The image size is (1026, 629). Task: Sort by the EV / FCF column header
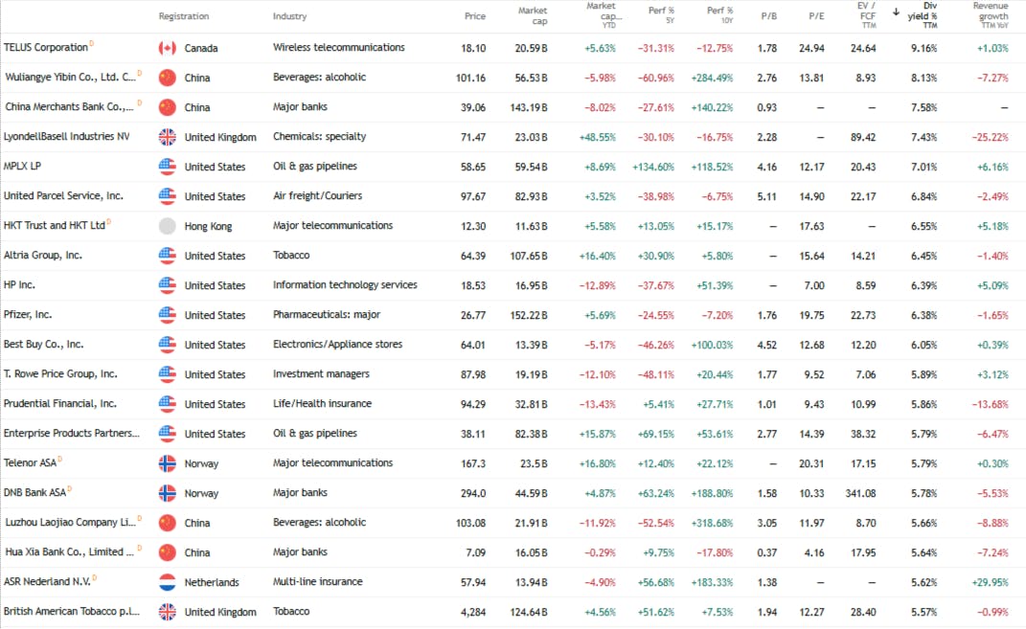pos(866,15)
